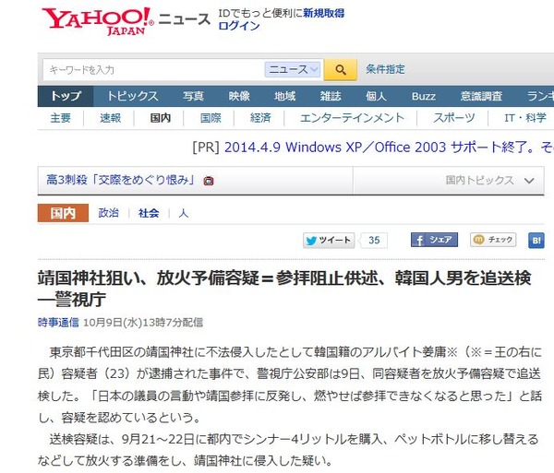The height and width of the screenshot is (473, 554).
Task: Click the mixi チェック button
Action: pos(493,240)
